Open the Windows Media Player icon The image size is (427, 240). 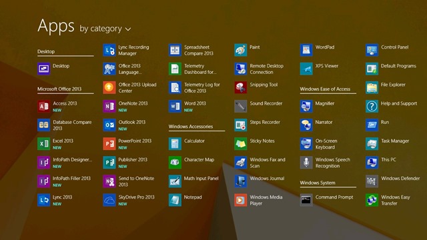[240, 200]
